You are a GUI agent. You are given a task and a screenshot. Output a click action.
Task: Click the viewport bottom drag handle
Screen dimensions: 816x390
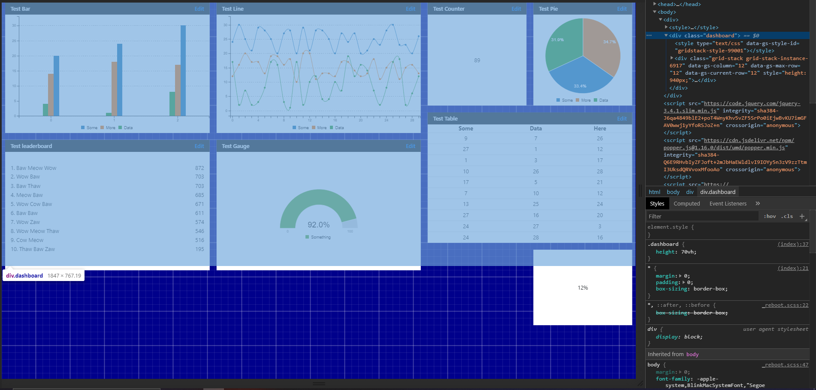319,384
